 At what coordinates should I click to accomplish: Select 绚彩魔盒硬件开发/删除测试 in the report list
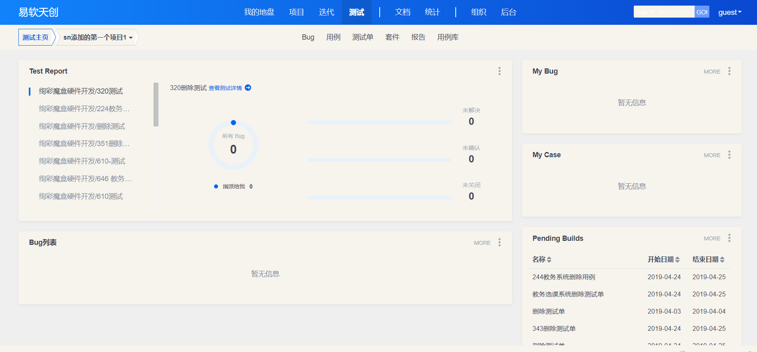tap(82, 126)
